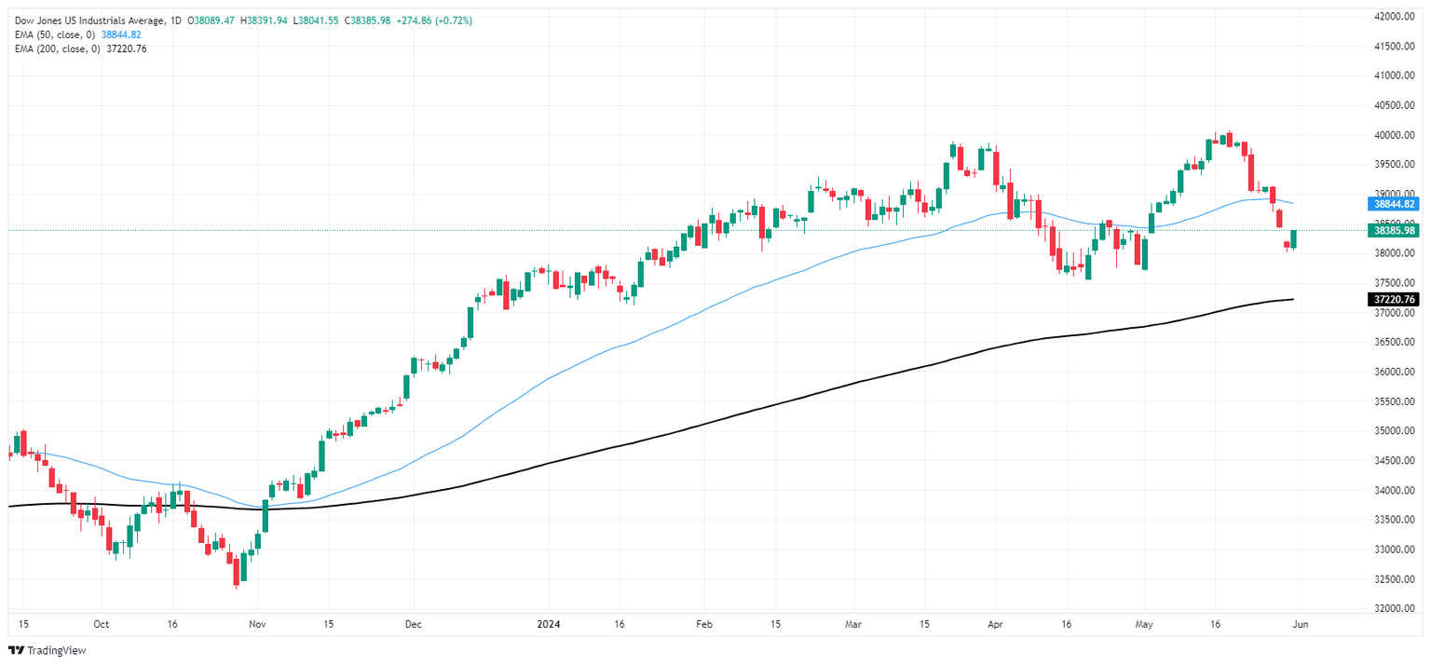Click the black 37220.76 EMA price tag
1431x665 pixels.
1394,299
